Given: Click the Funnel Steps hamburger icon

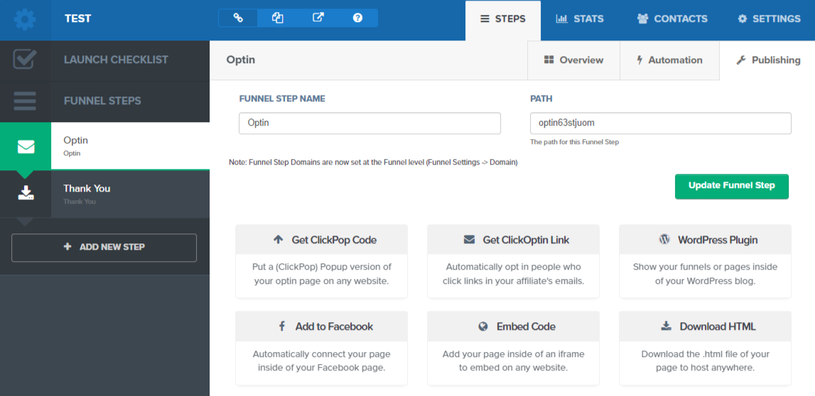Looking at the screenshot, I should (x=25, y=101).
